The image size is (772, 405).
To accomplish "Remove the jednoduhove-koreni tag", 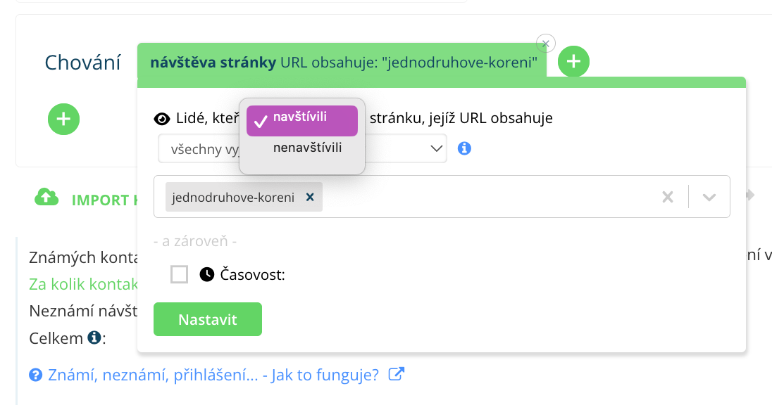I will coord(309,198).
